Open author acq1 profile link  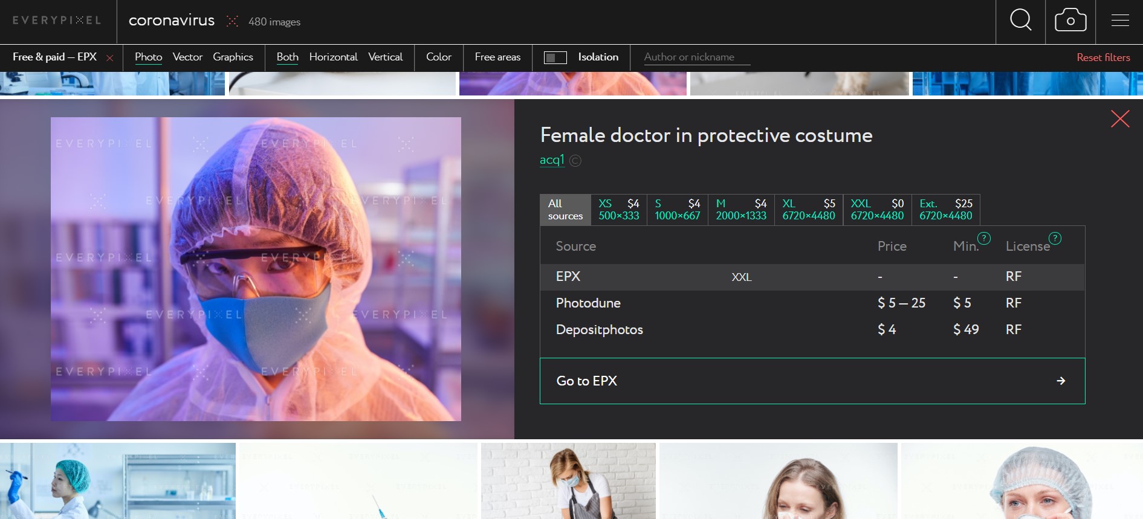[551, 160]
